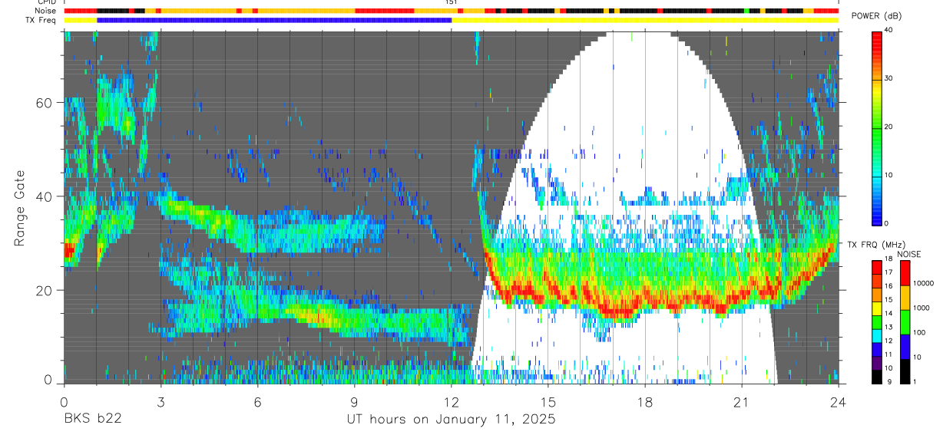
Task: Select the NOISE legend color scale bar
Action: [x=905, y=321]
